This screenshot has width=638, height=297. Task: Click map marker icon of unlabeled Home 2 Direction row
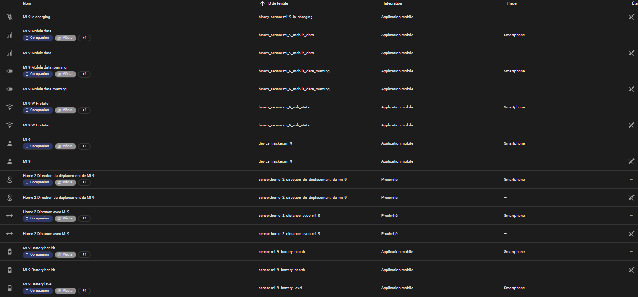(10, 198)
